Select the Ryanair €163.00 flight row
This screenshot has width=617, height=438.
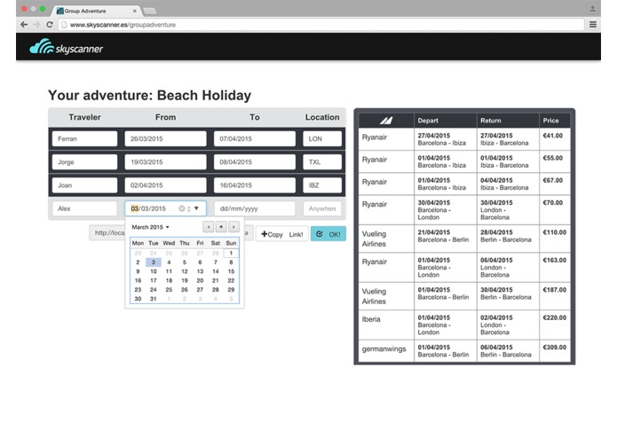(464, 267)
